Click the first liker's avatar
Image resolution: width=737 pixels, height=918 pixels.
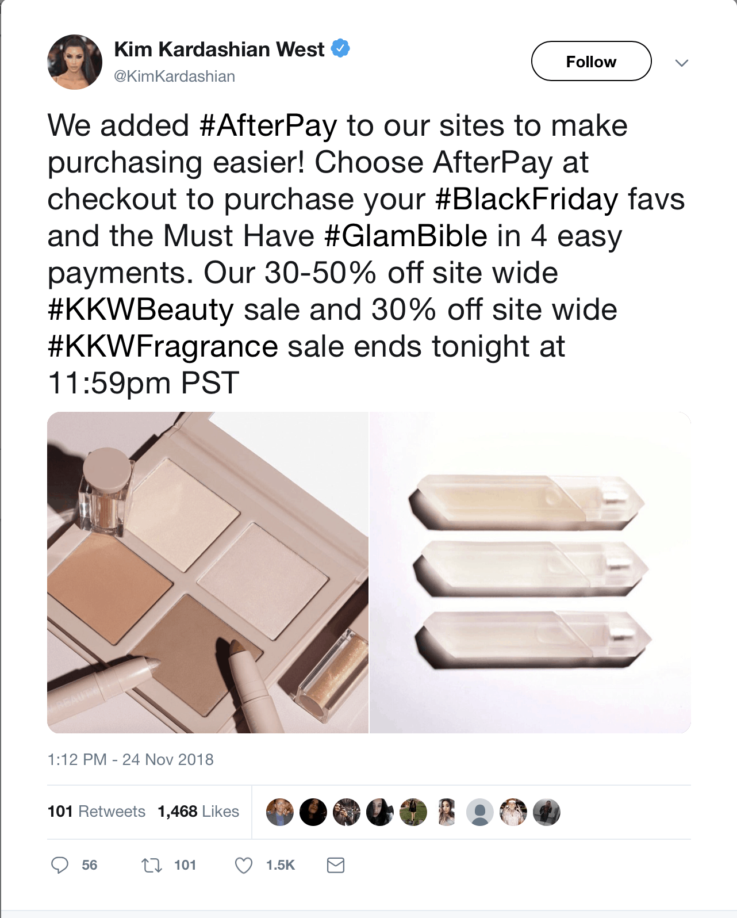(x=280, y=812)
